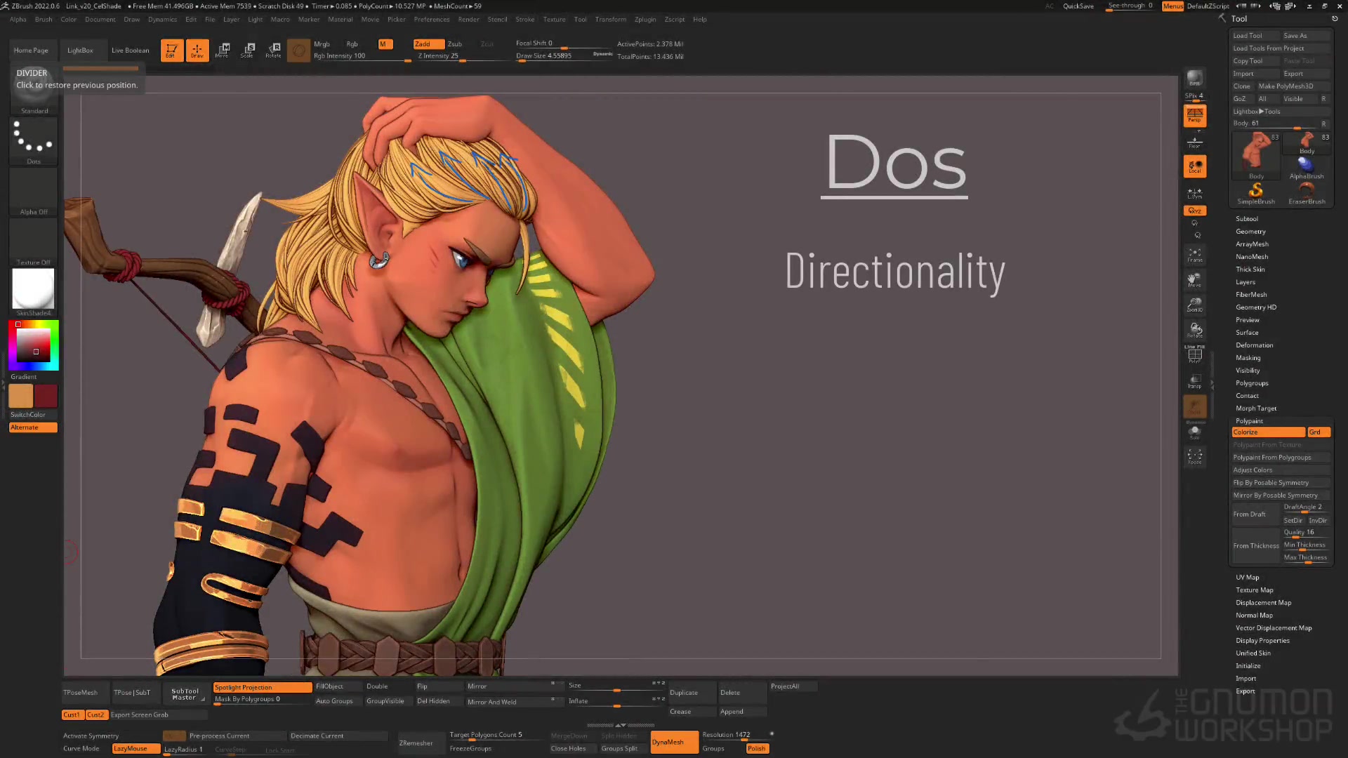This screenshot has width=1348, height=758.
Task: Click Polypaint From Polygroups
Action: tap(1281, 458)
